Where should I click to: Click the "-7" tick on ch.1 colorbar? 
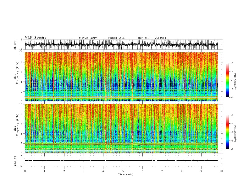pos(232,98)
